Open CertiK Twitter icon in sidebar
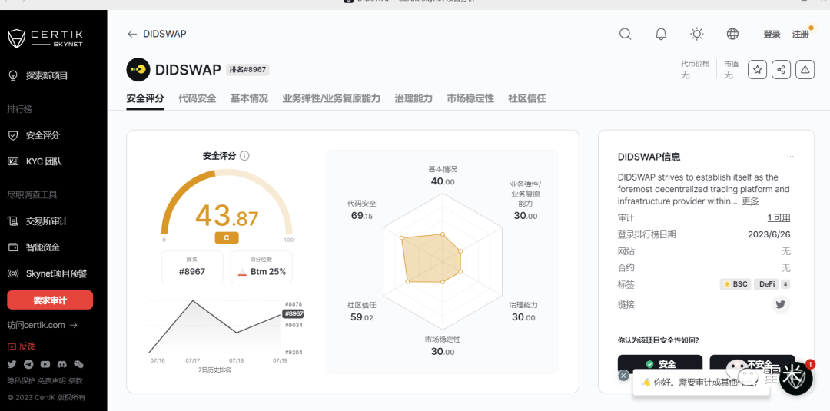830x411 pixels. pyautogui.click(x=12, y=364)
